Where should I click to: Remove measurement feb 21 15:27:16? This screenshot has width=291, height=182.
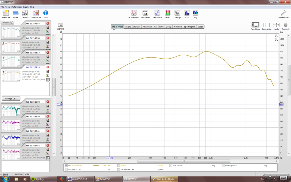tap(48, 67)
